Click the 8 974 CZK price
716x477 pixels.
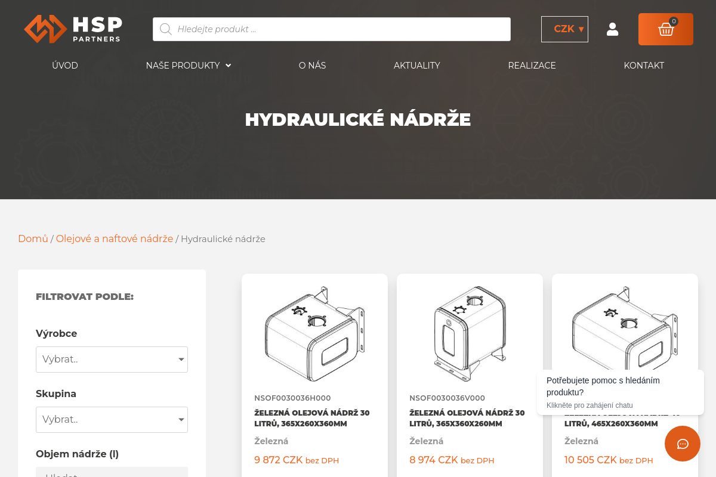(x=434, y=460)
